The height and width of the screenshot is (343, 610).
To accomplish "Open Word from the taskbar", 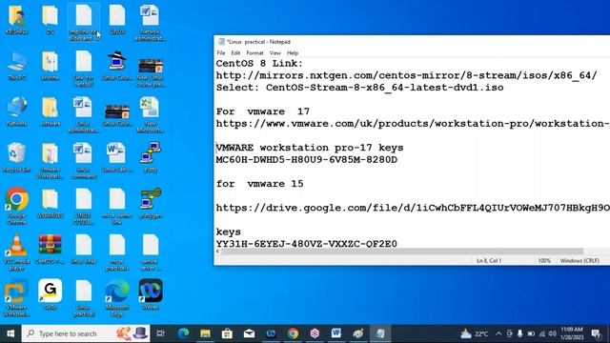I will click(336, 333).
